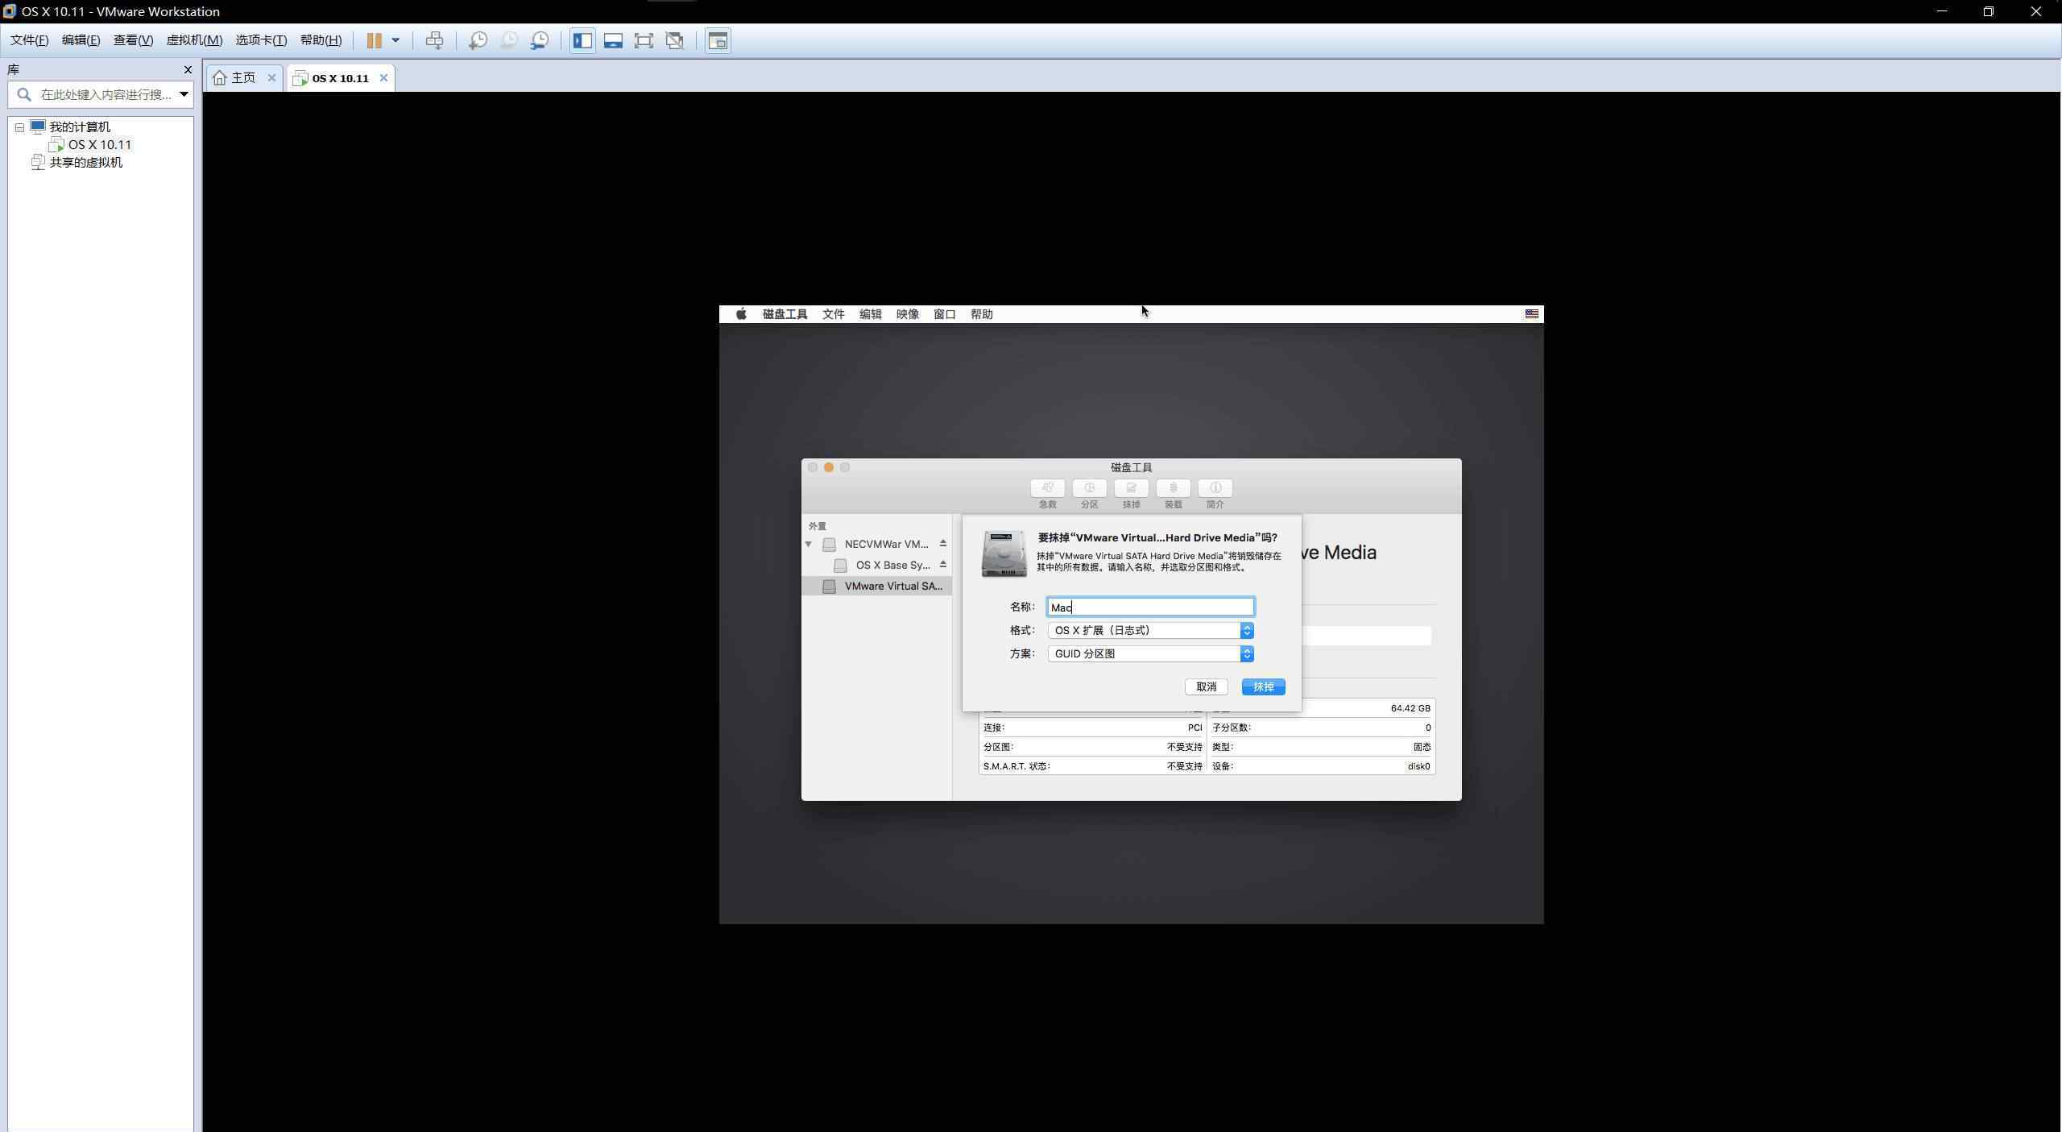Toggle the library sidebar view button
Image resolution: width=2062 pixels, height=1132 pixels.
(x=582, y=40)
